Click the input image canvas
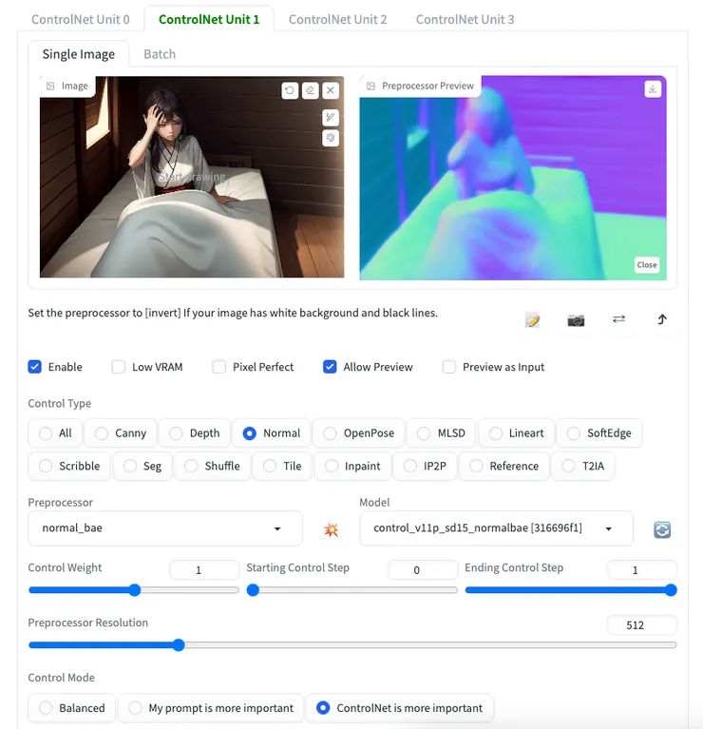Image resolution: width=703 pixels, height=729 pixels. (192, 177)
